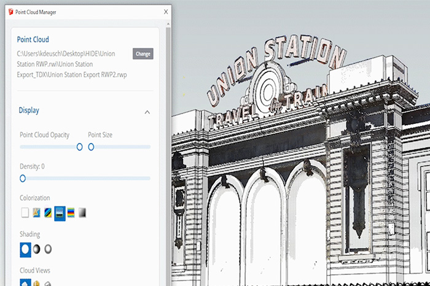
Task: Click the Point Cloud Opacity slider handle
Action: click(x=79, y=147)
